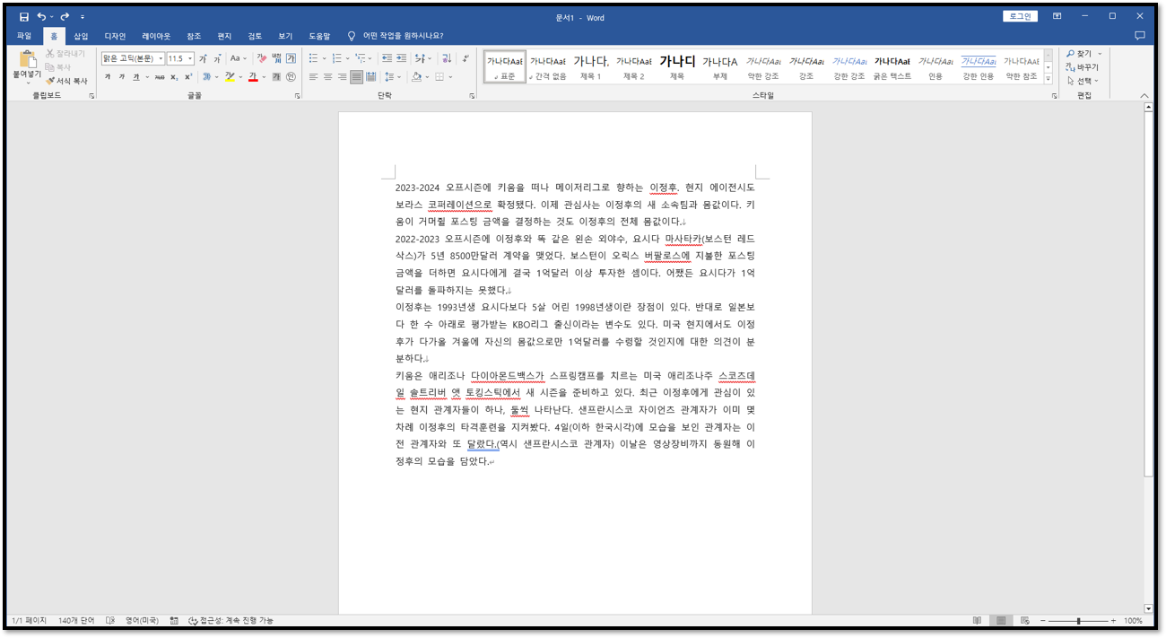
Task: Click the 선택 select button
Action: click(x=1083, y=81)
